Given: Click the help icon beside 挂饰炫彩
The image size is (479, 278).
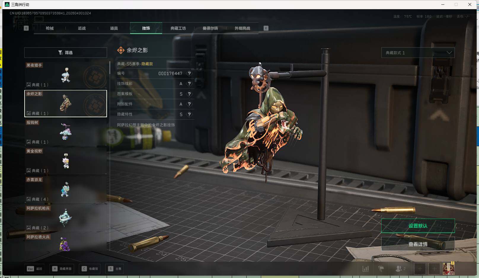Looking at the screenshot, I should point(189,84).
